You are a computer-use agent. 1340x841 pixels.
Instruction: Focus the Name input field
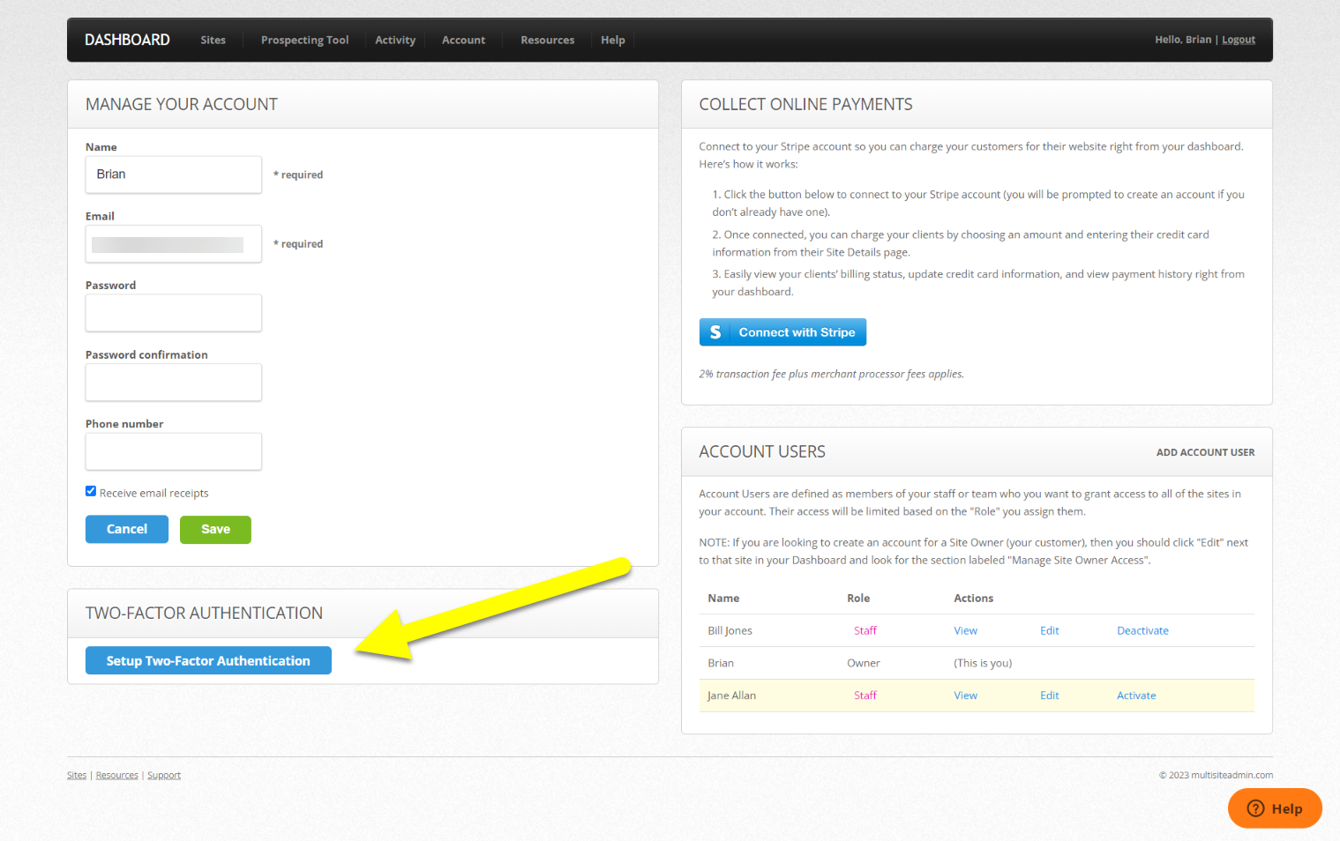click(174, 175)
